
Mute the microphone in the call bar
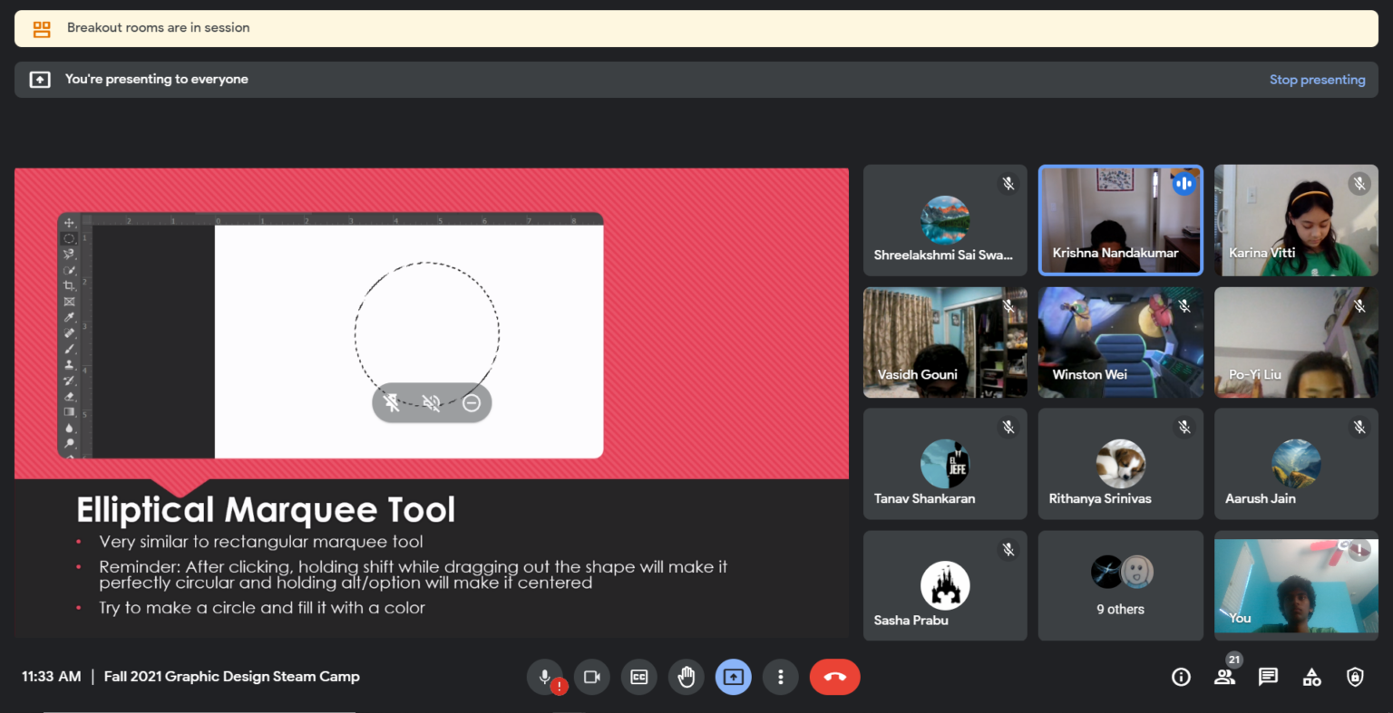pos(544,677)
